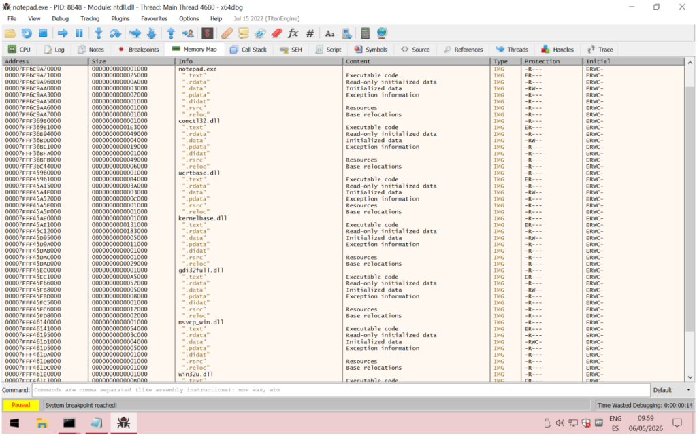Open the Default command type dropdown
Viewport: 697px width, 435px height.
672,390
